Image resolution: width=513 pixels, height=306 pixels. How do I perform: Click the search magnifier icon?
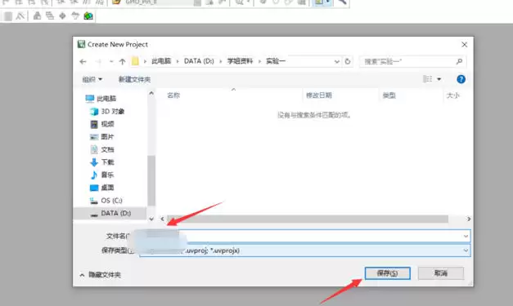pyautogui.click(x=459, y=61)
